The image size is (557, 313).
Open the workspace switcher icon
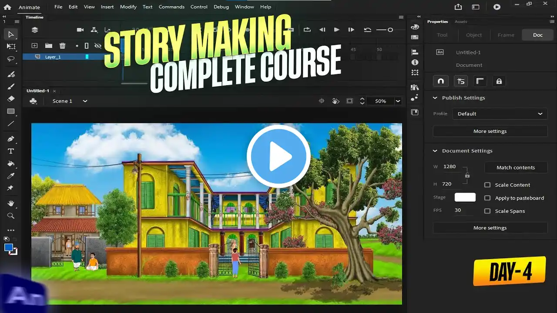click(476, 7)
